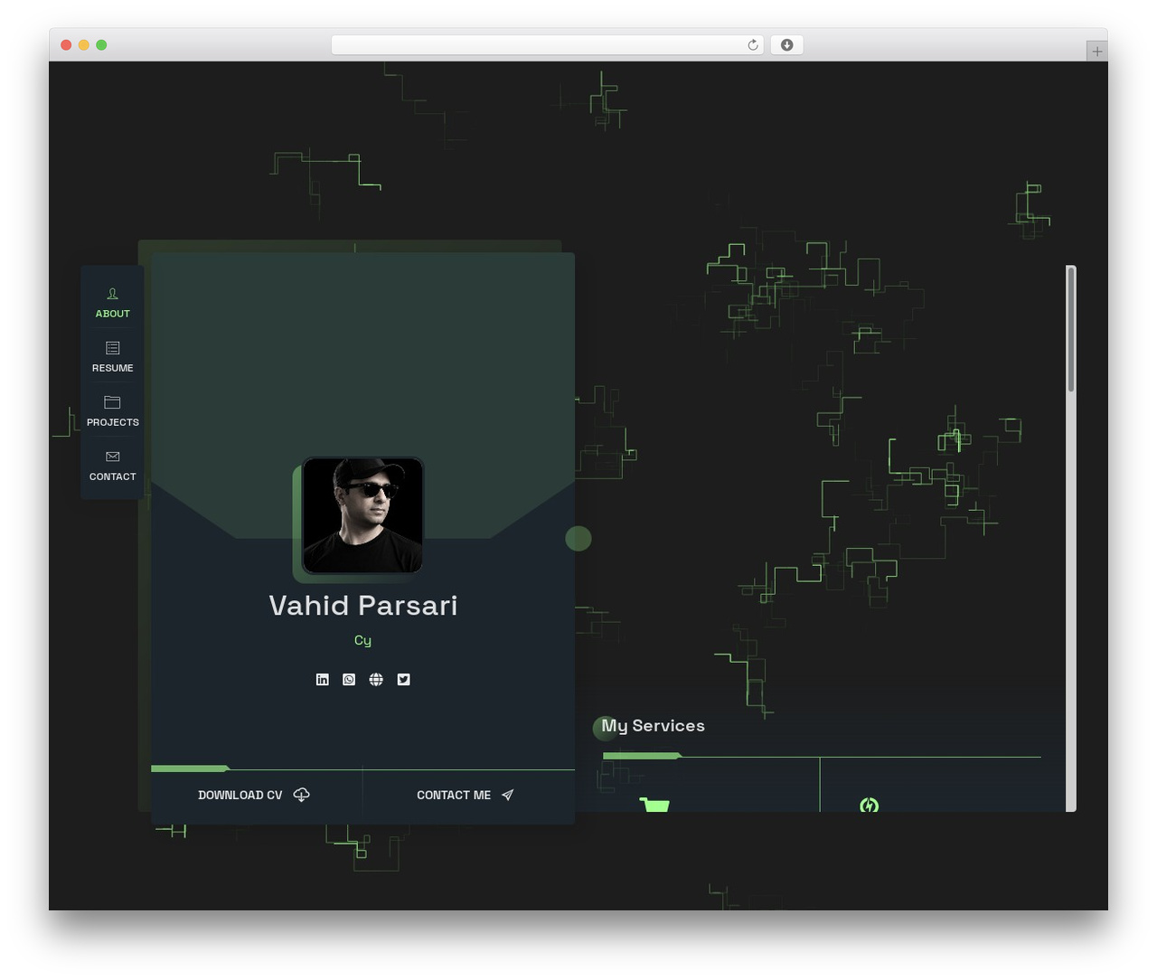Click the green Cy subtitle text

pos(362,640)
